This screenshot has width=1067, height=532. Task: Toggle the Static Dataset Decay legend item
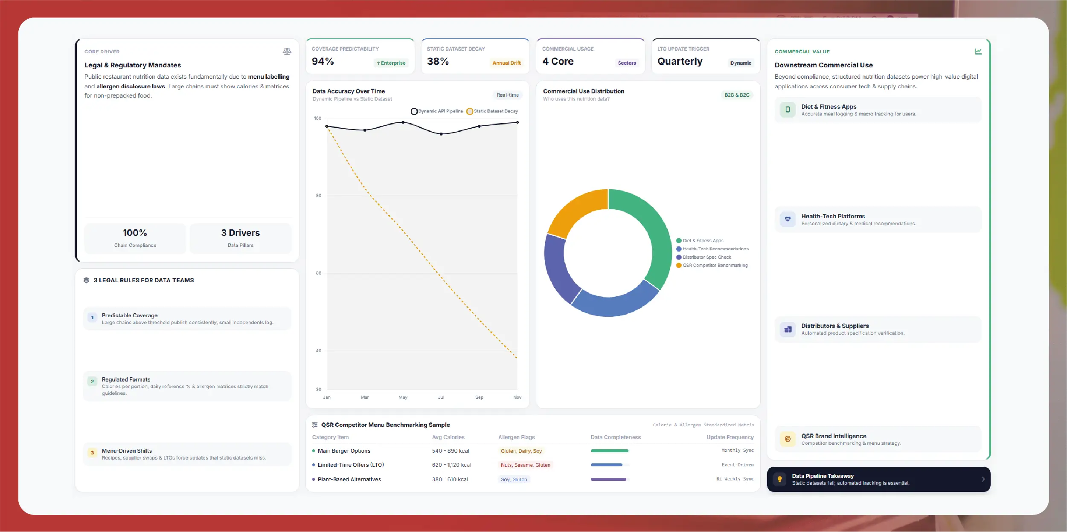[x=492, y=111]
